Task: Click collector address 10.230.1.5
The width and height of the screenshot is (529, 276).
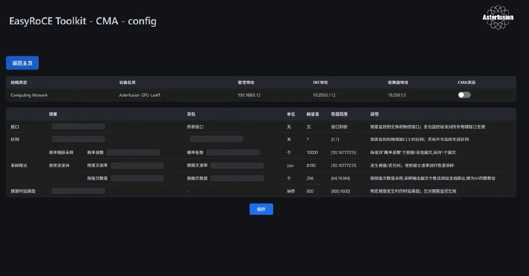Action: 397,95
